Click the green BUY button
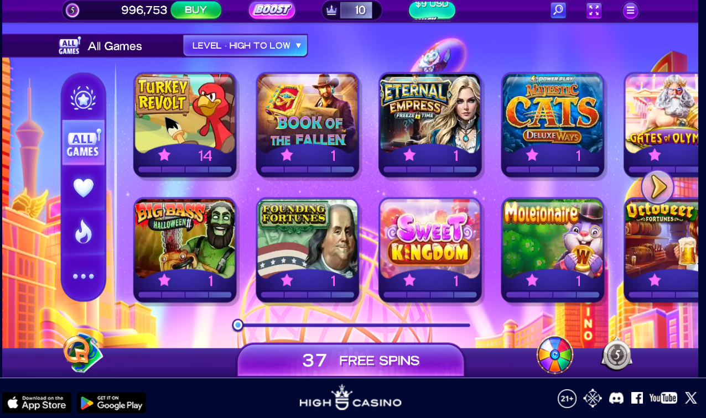Screen dimensions: 706x418 coord(196,10)
